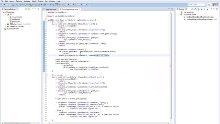
Task: Open the Debug dropdown arrow
Action: (23, 4)
